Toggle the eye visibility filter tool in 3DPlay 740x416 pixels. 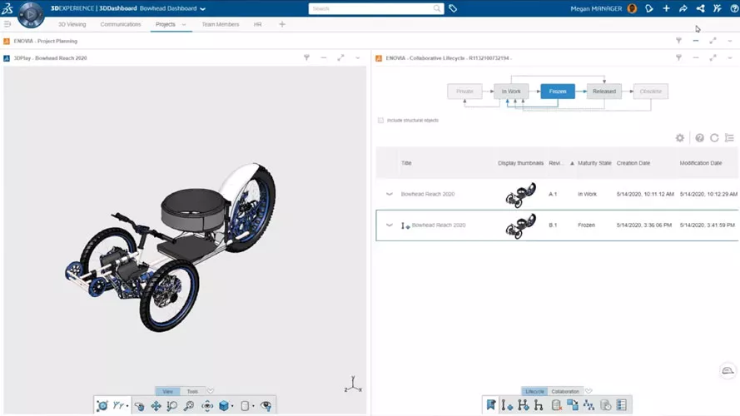[x=266, y=406]
